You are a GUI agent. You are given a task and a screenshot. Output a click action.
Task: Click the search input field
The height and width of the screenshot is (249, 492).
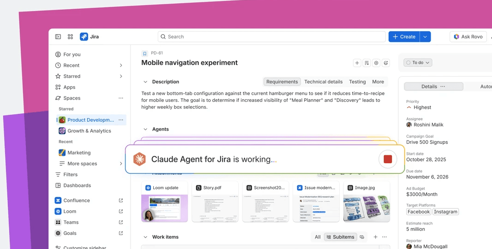pos(272,37)
